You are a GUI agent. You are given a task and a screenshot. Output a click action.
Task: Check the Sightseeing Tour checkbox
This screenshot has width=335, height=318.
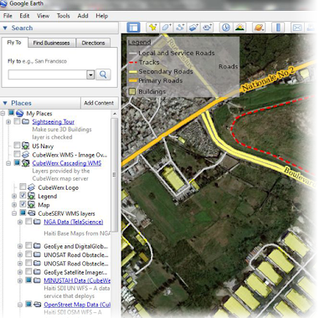17,121
